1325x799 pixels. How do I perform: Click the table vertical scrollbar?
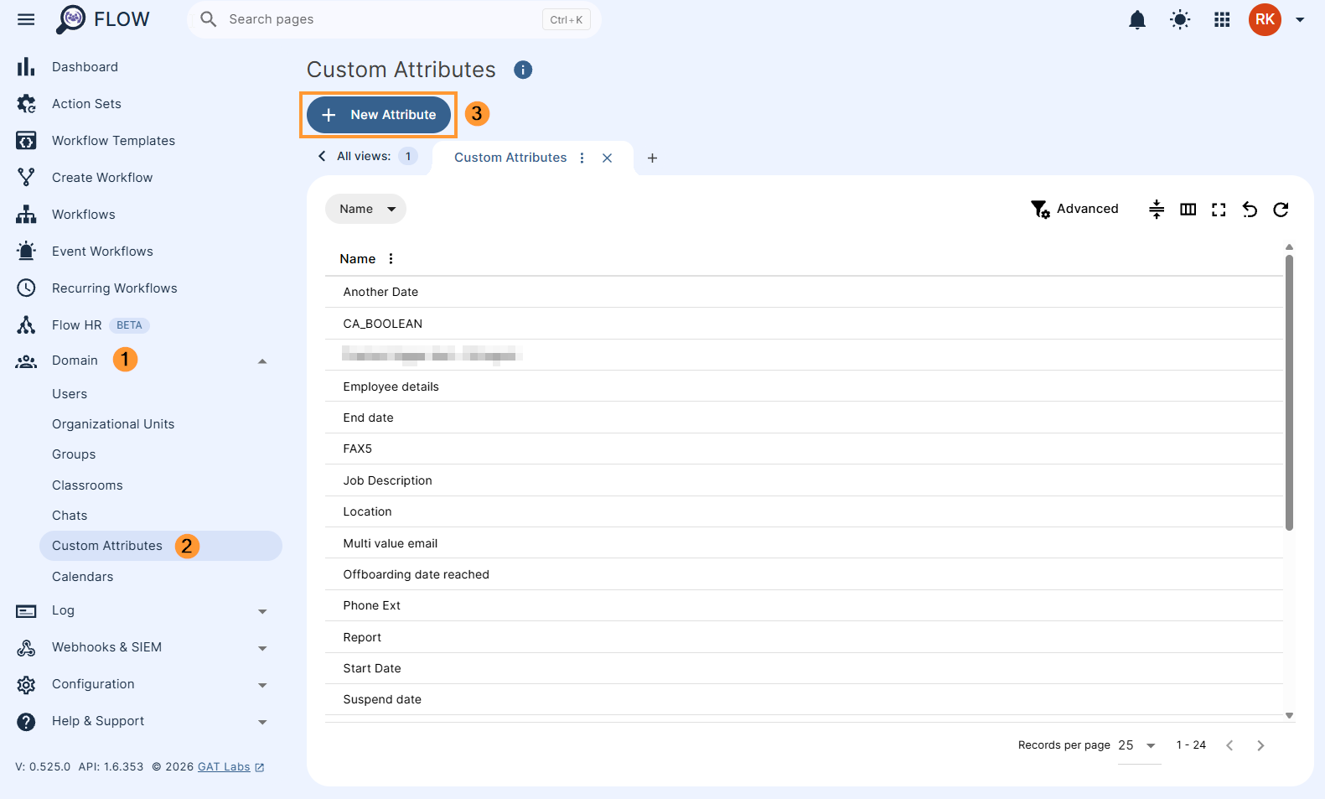[1289, 393]
